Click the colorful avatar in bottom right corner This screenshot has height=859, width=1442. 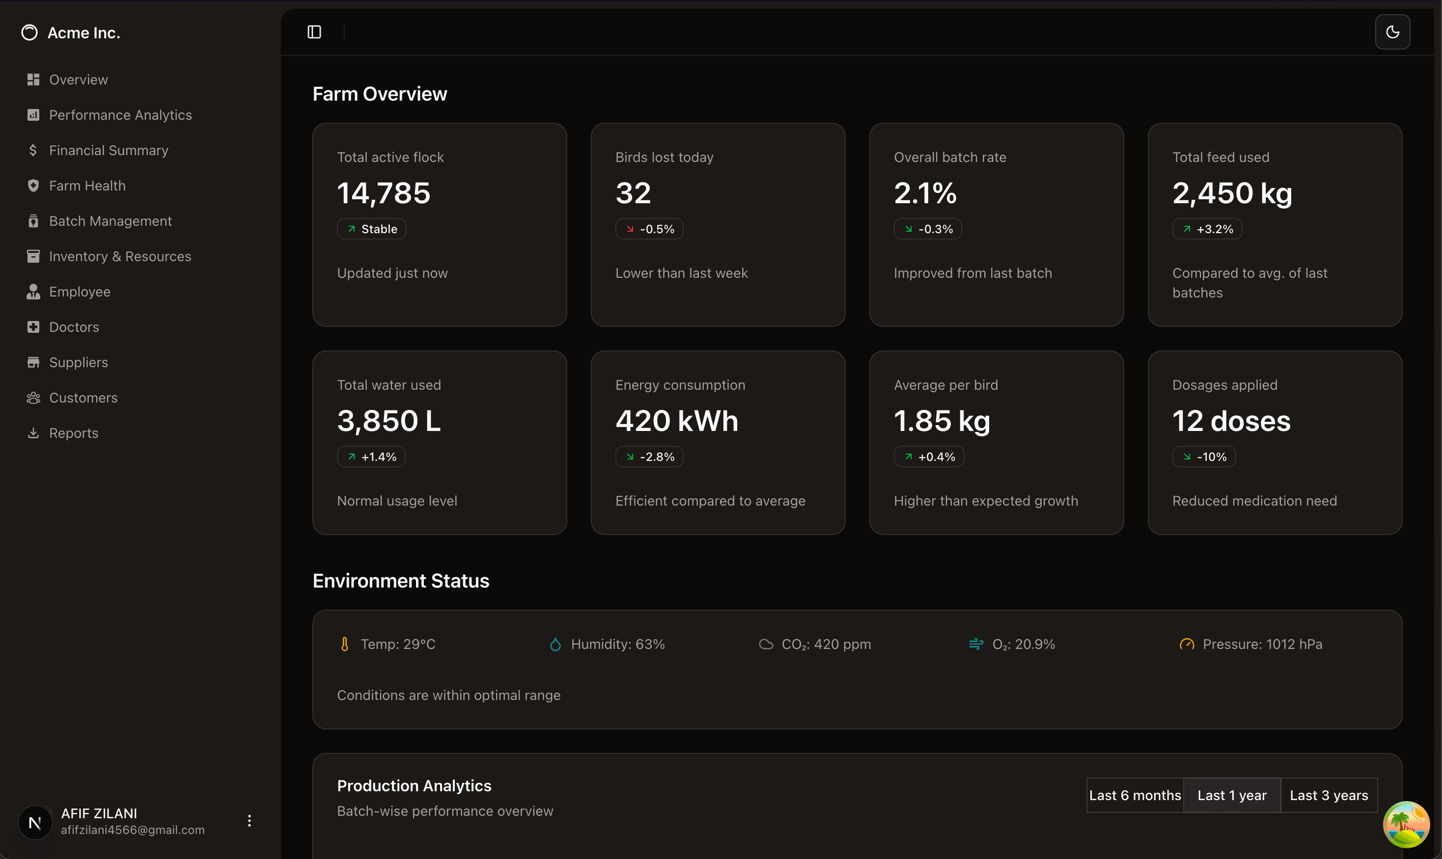tap(1406, 824)
